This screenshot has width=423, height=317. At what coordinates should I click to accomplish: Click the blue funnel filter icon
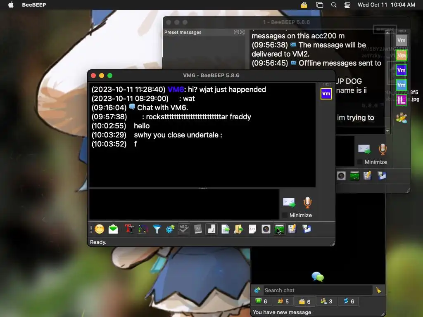[x=157, y=229]
